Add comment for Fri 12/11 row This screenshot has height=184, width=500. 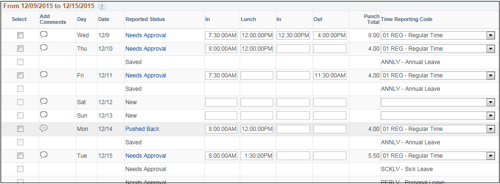[x=44, y=75]
